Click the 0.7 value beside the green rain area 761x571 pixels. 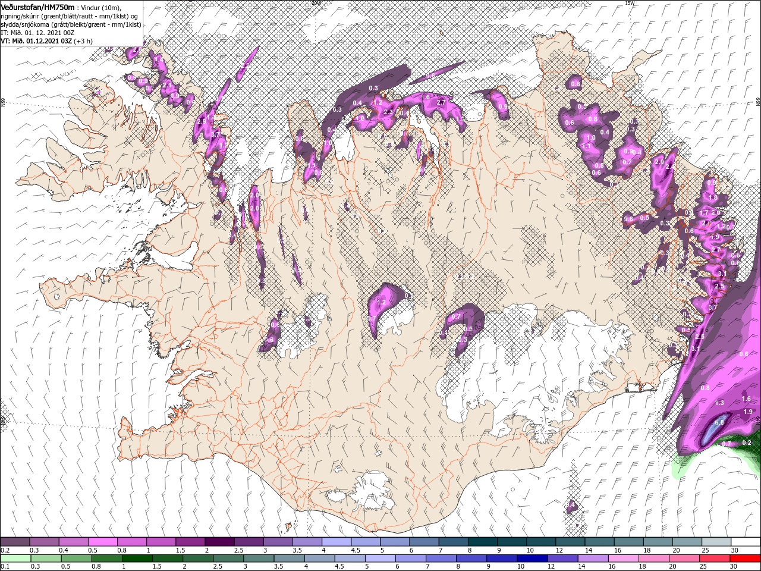pyautogui.click(x=726, y=444)
